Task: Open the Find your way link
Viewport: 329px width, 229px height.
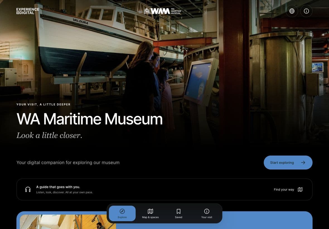Action: [288, 190]
